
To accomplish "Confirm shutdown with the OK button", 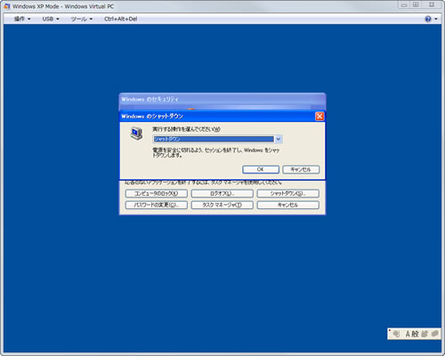I will (x=261, y=169).
